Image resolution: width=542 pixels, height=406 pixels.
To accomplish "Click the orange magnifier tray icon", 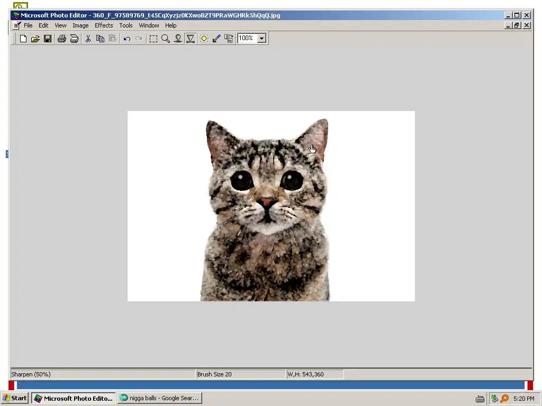I will pos(504,399).
